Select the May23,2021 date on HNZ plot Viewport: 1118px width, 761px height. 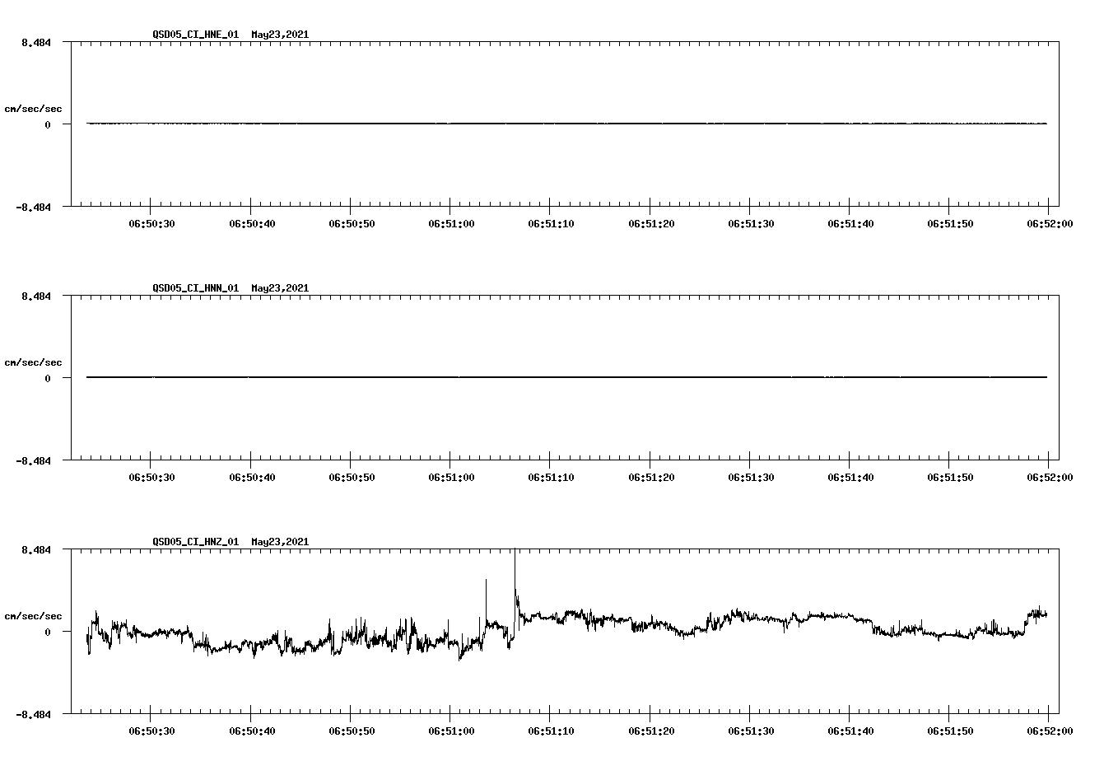(281, 542)
